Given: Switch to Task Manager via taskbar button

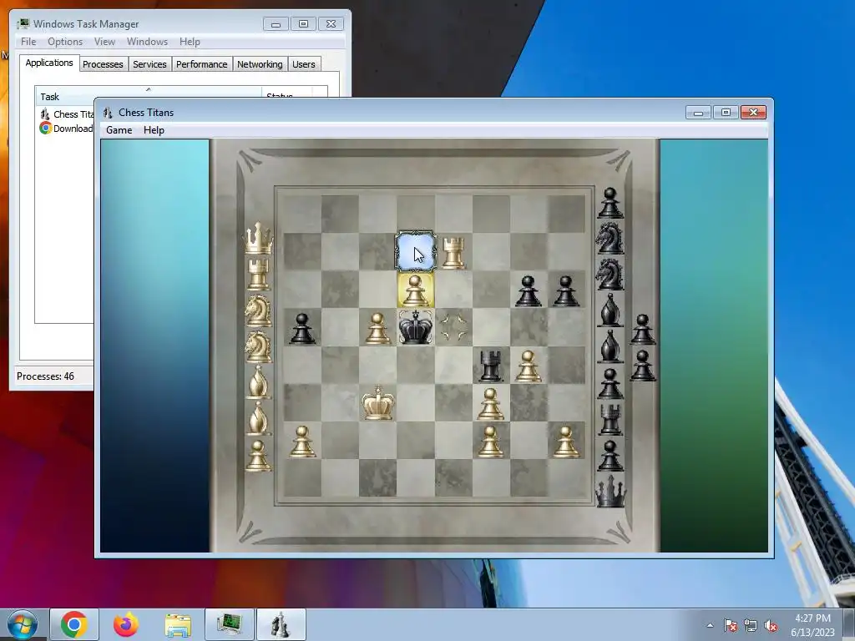Looking at the screenshot, I should click(230, 624).
